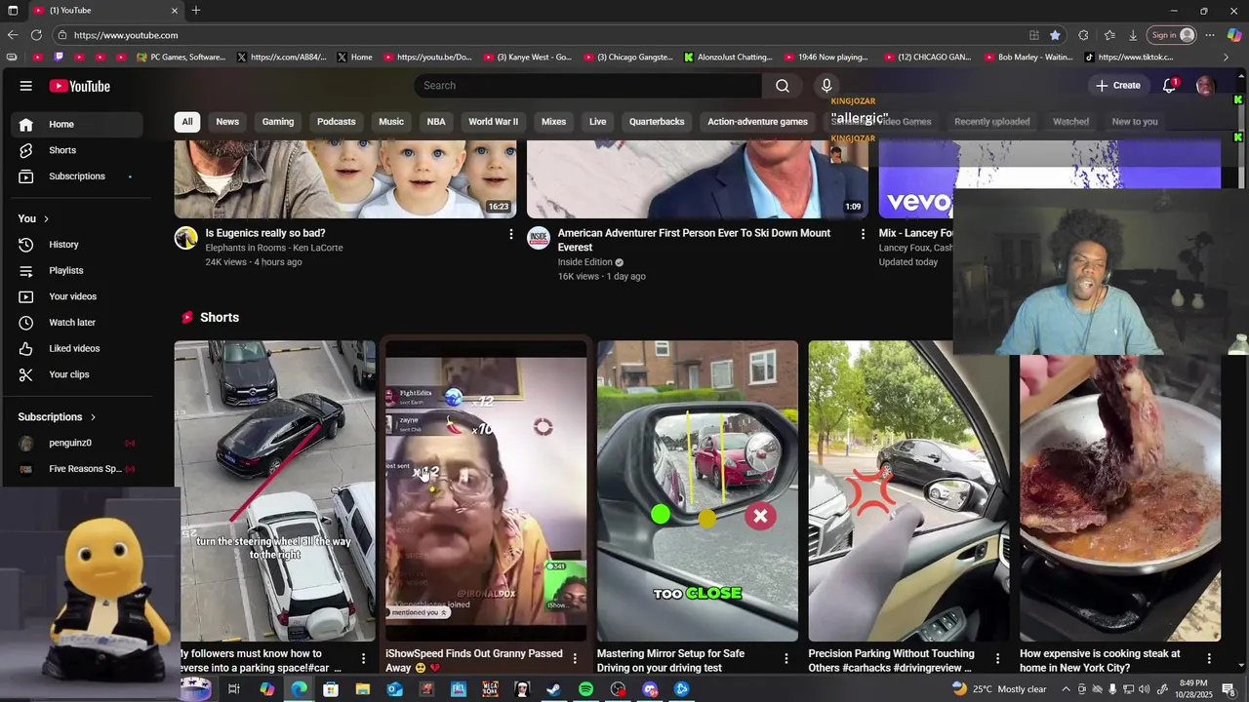Viewport: 1249px width, 702px height.
Task: Select the Recently uploaded chip
Action: (x=992, y=122)
